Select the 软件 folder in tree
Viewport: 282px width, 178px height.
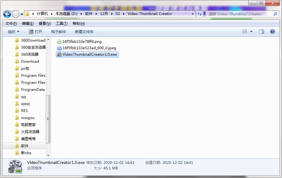(x=24, y=146)
